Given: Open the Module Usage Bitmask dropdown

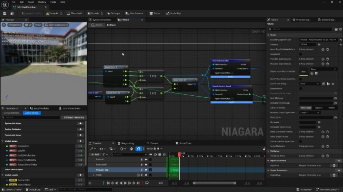Looking at the screenshot, I should point(318,39).
